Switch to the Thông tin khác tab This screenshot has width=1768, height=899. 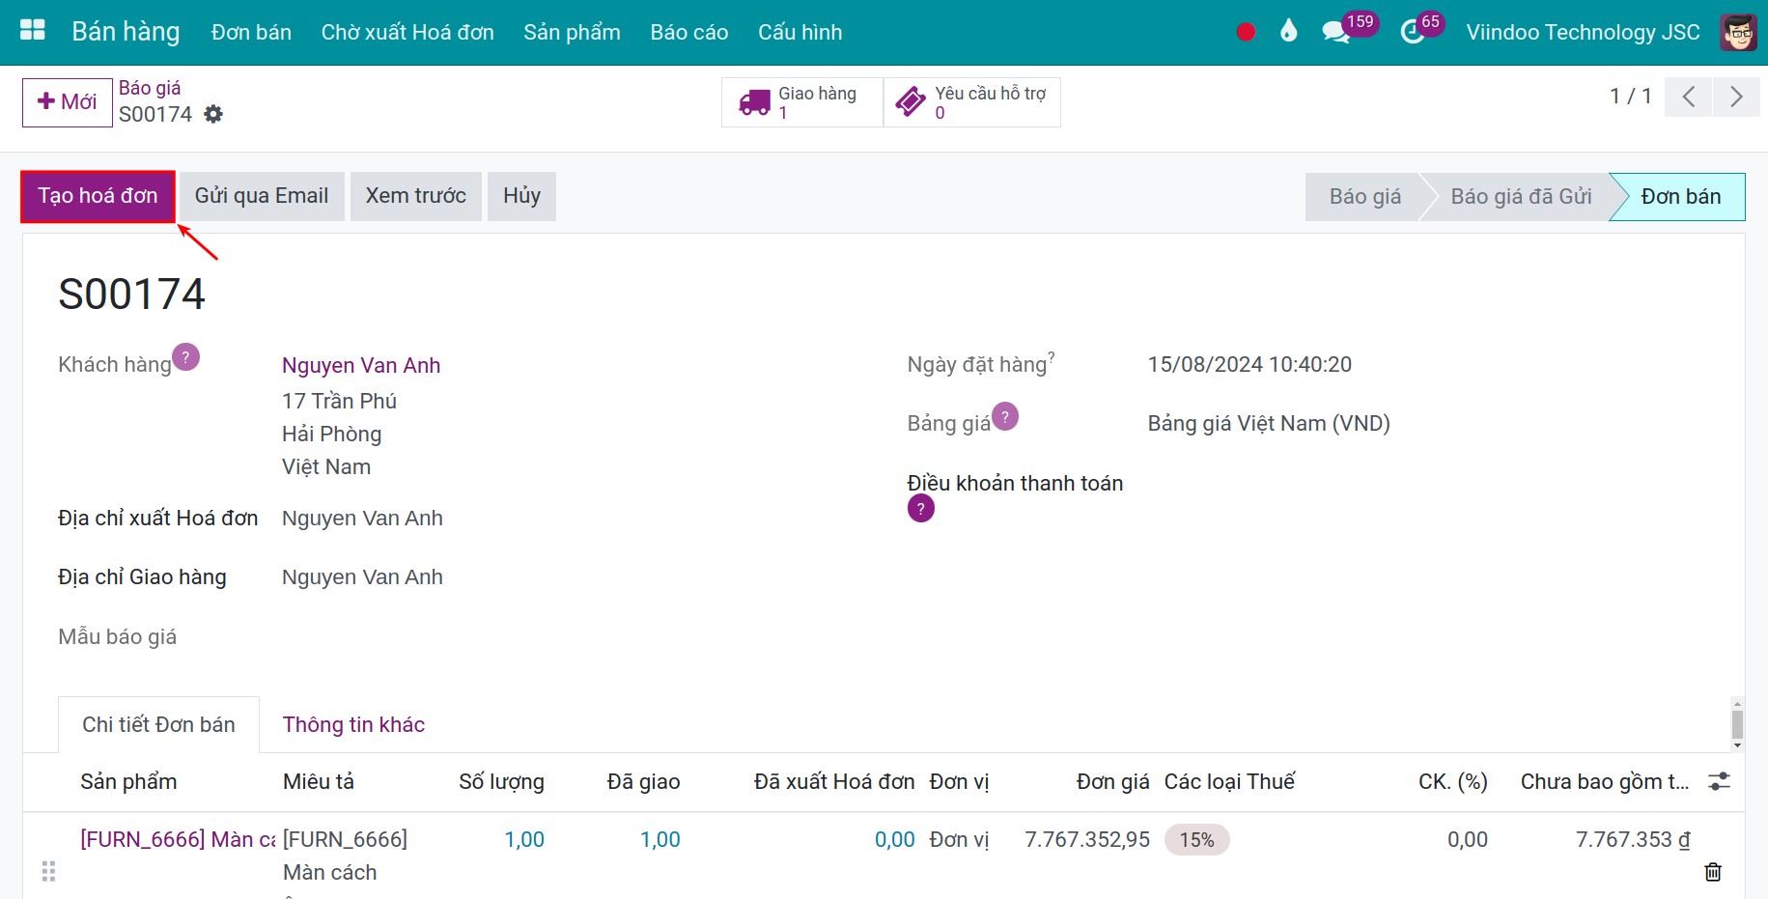pyautogui.click(x=353, y=724)
